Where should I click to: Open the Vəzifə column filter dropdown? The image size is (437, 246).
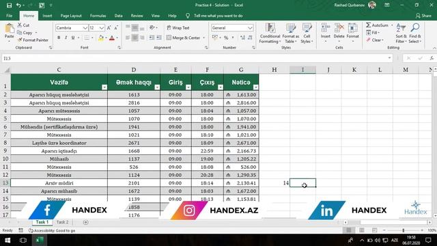click(x=104, y=87)
